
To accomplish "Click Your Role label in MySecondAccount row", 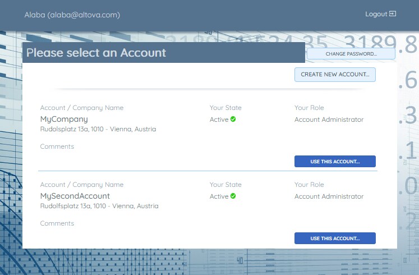I will pos(309,185).
